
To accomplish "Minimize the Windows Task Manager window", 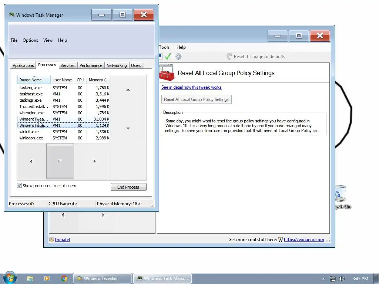I will (101, 15).
